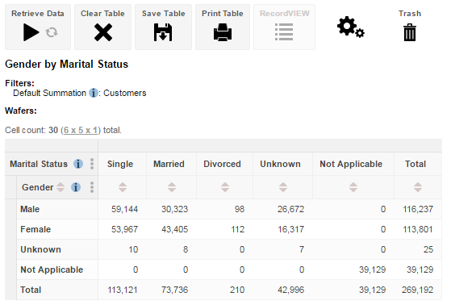Click cell value 112 for Female Divorced
The height and width of the screenshot is (305, 451).
pos(237,229)
